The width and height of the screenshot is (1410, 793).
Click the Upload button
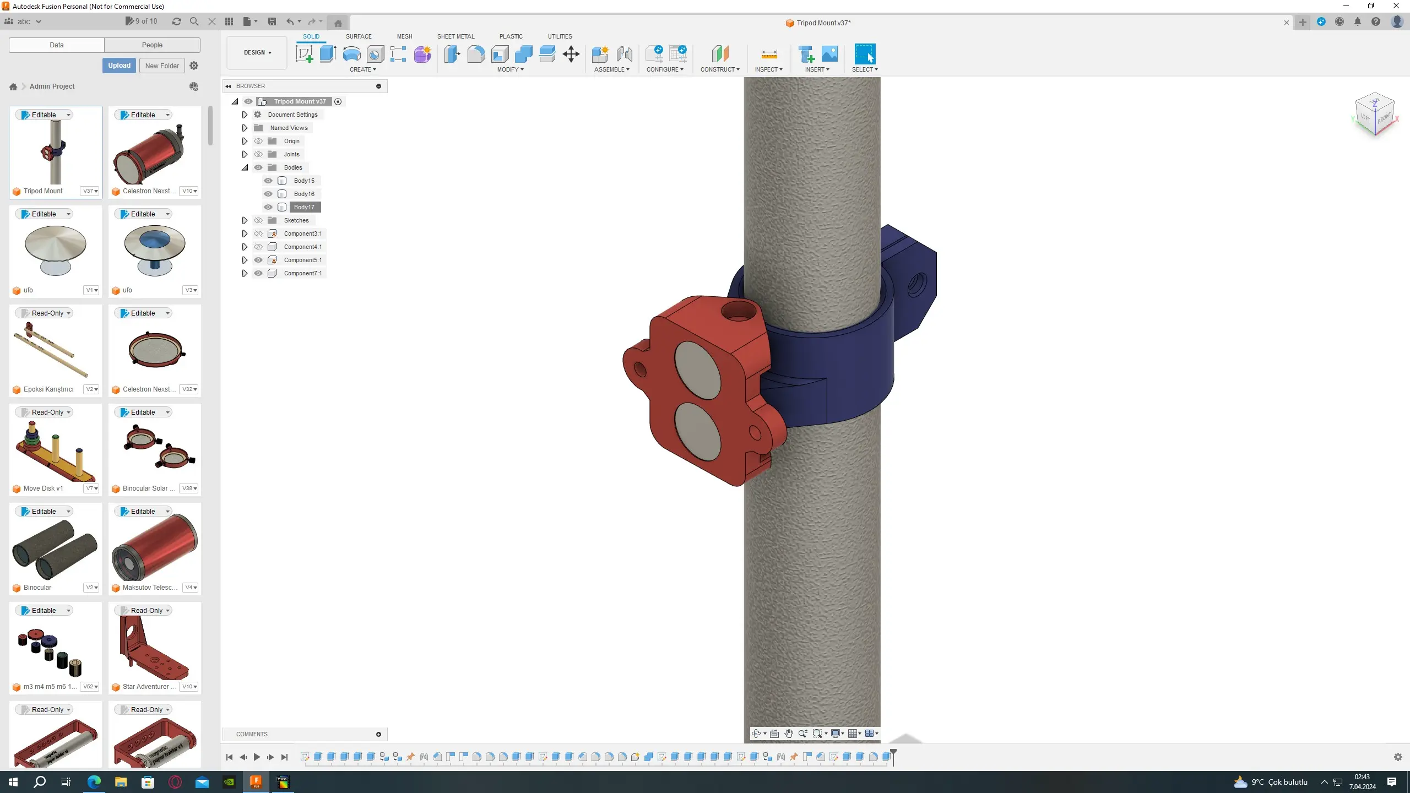coord(119,66)
